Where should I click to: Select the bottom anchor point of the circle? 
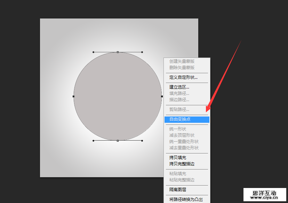pyautogui.click(x=117, y=141)
